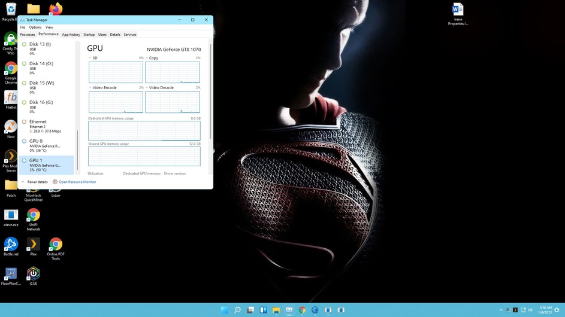Click the network icon in the system tray
The height and width of the screenshot is (317, 565).
(x=523, y=310)
